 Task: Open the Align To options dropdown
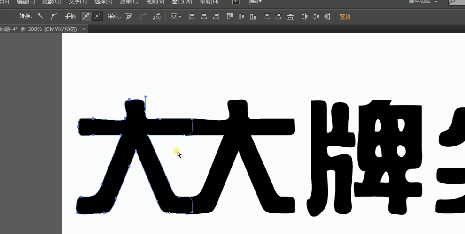176,16
